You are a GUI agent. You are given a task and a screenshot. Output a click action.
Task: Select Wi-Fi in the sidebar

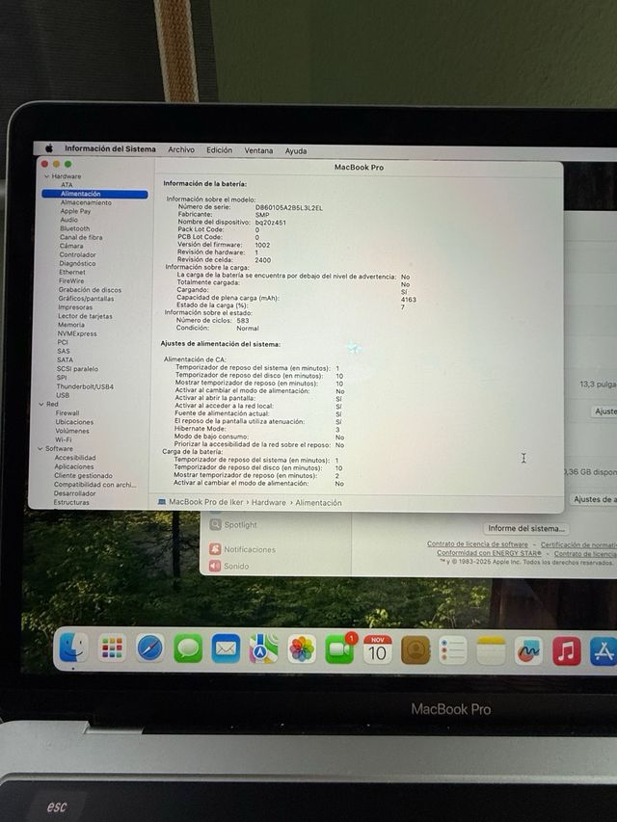tap(63, 439)
